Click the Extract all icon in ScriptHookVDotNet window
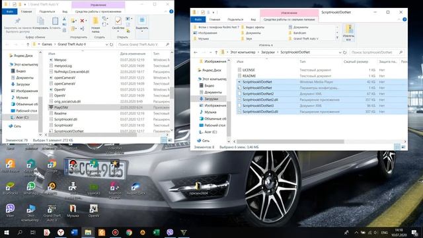 [x=348, y=29]
